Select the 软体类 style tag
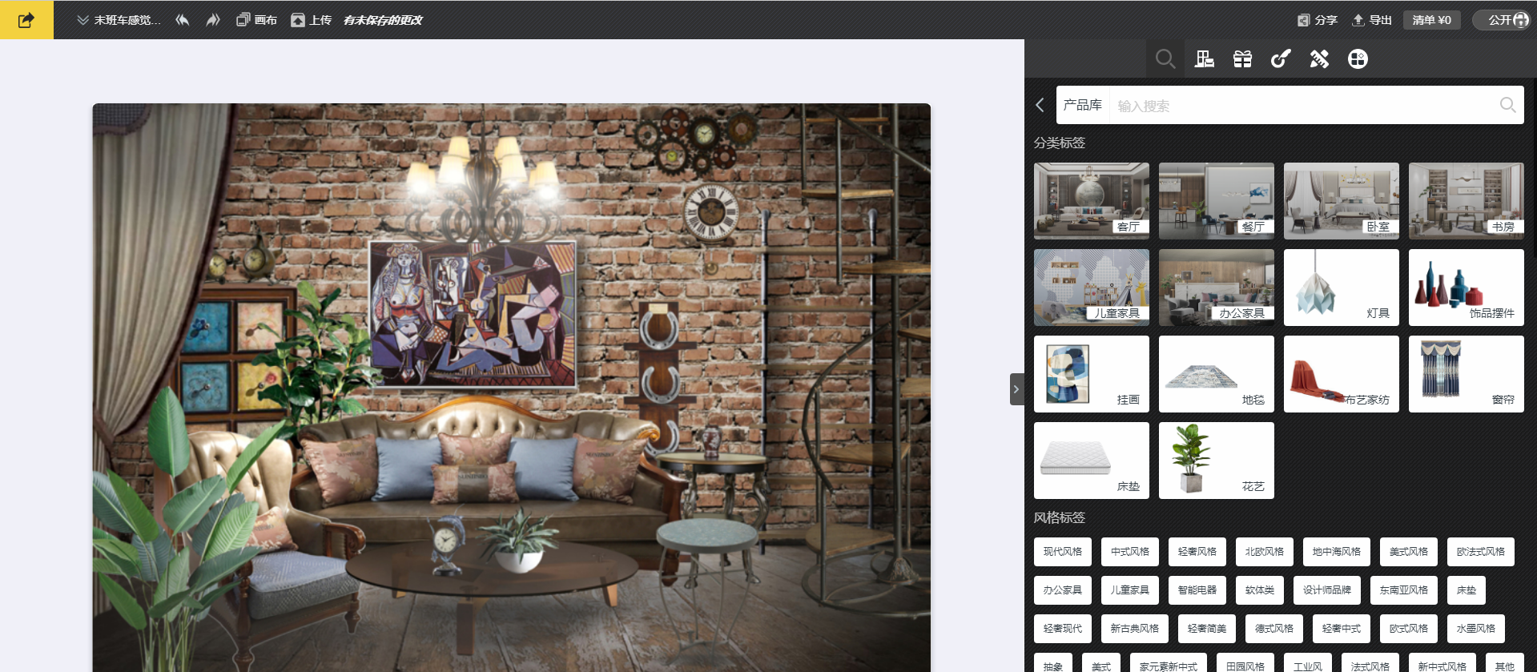 [1260, 590]
